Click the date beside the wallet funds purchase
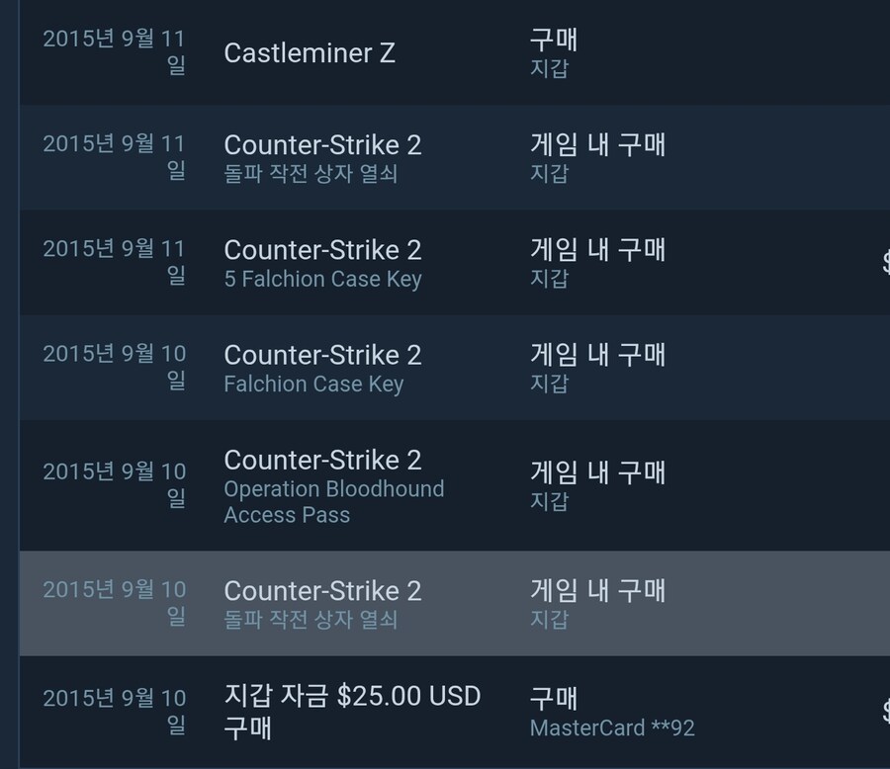 (114, 711)
